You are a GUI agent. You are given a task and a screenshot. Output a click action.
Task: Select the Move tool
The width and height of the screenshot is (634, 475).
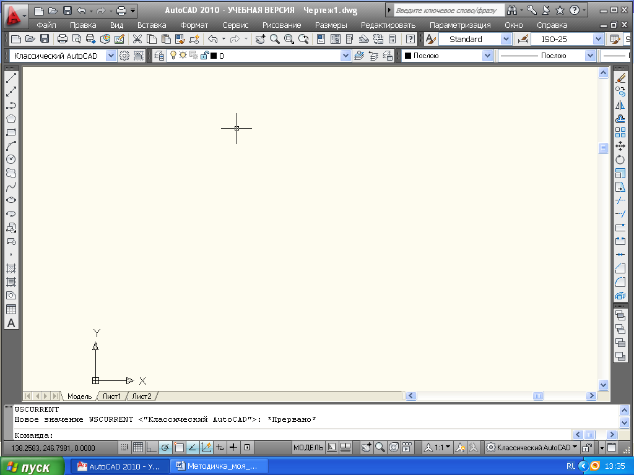click(x=620, y=146)
